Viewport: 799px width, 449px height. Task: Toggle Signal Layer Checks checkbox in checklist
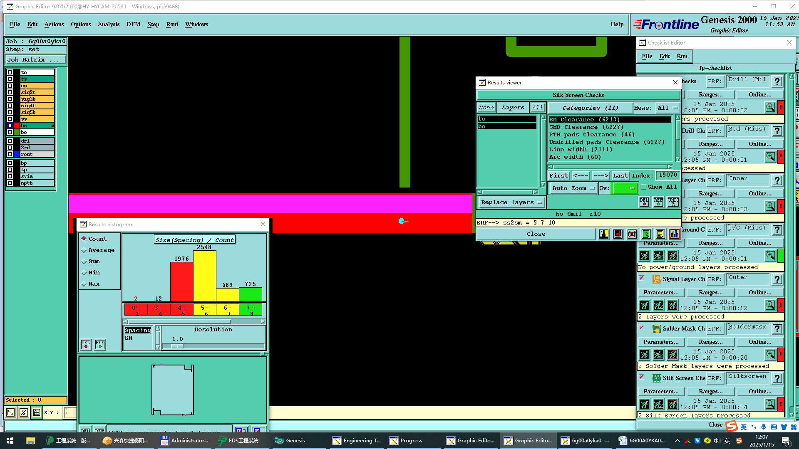(x=641, y=278)
